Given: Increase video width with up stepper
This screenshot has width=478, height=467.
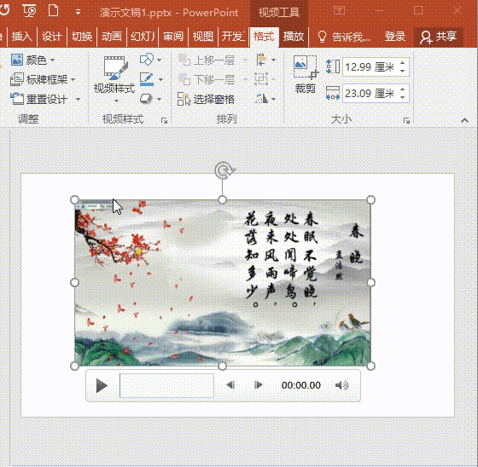Looking at the screenshot, I should 403,89.
